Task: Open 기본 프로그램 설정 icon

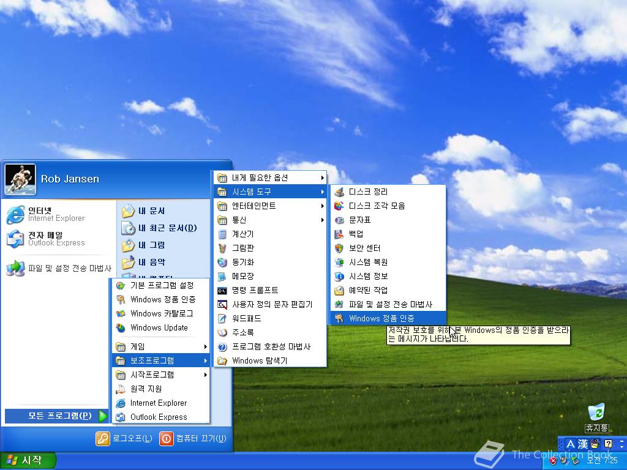Action: pyautogui.click(x=121, y=285)
